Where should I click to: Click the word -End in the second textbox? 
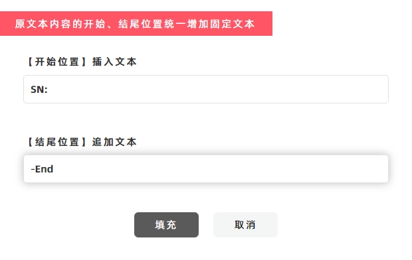click(x=42, y=169)
